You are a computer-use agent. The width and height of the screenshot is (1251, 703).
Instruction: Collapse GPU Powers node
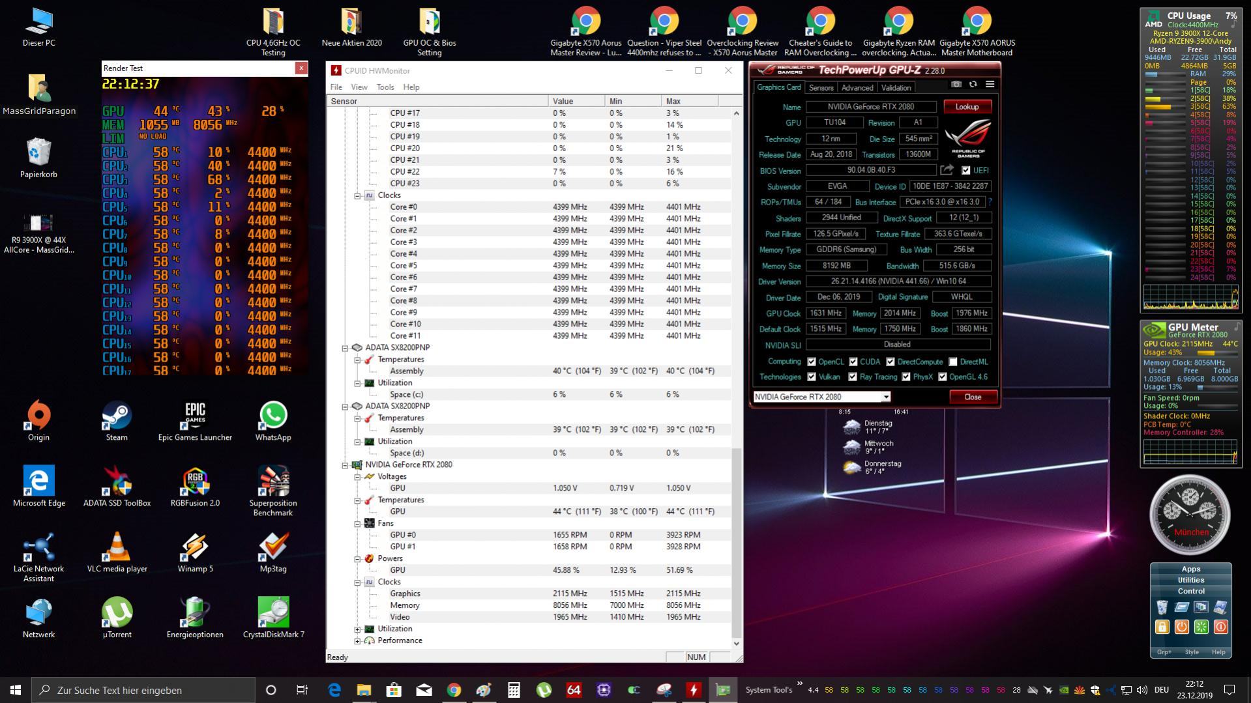point(357,559)
